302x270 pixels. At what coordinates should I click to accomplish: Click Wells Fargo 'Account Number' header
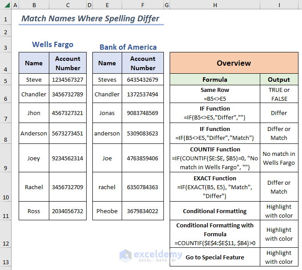[x=68, y=63]
